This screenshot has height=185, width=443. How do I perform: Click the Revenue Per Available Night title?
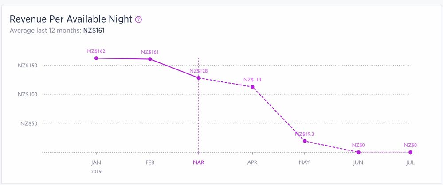point(71,19)
